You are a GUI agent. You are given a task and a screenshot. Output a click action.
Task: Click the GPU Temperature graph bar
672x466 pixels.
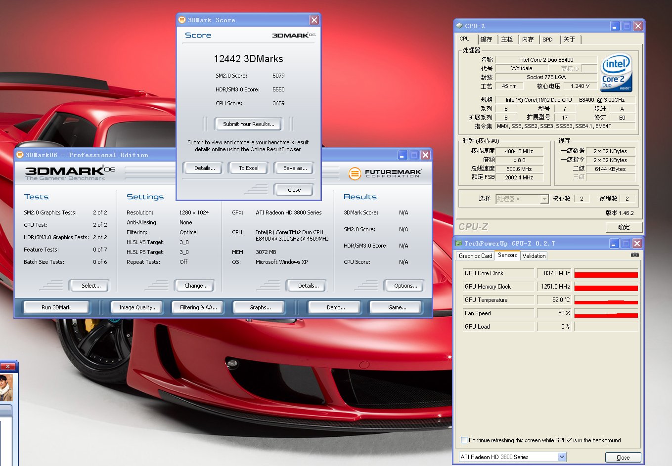[606, 300]
